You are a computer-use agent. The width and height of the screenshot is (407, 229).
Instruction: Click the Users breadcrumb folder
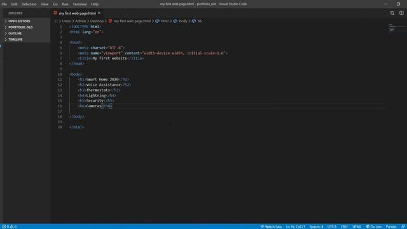coord(66,21)
